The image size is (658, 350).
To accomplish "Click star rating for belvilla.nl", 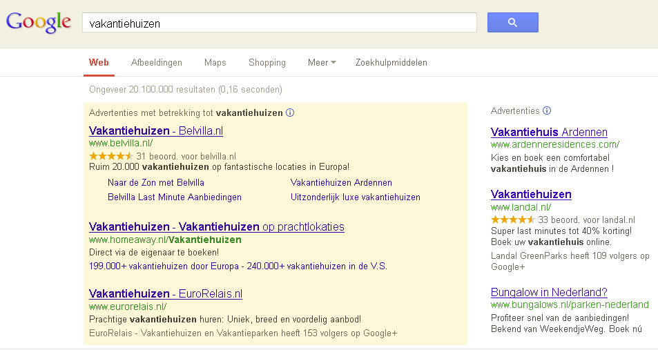I will (x=110, y=156).
